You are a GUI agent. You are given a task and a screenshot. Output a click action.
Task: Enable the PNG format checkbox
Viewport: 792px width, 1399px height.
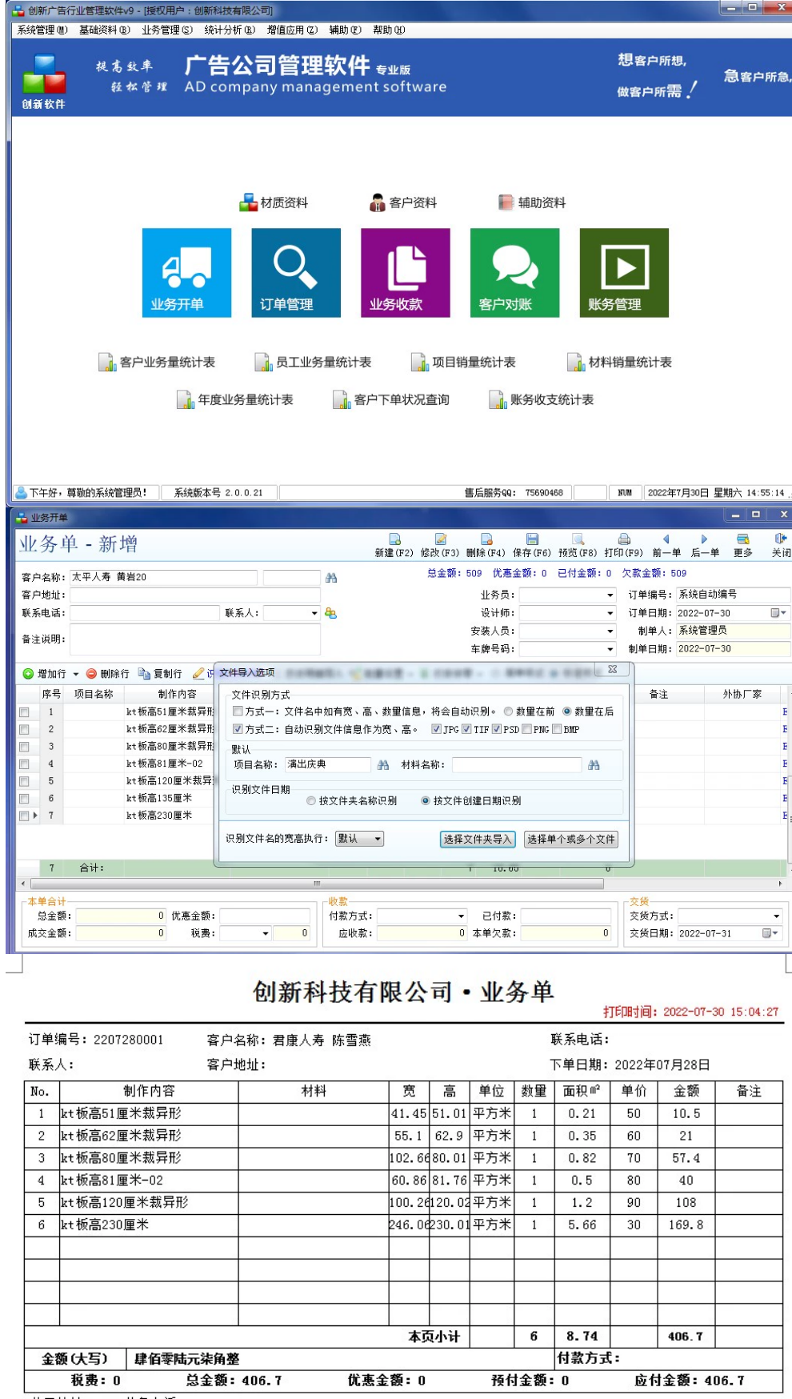click(526, 729)
